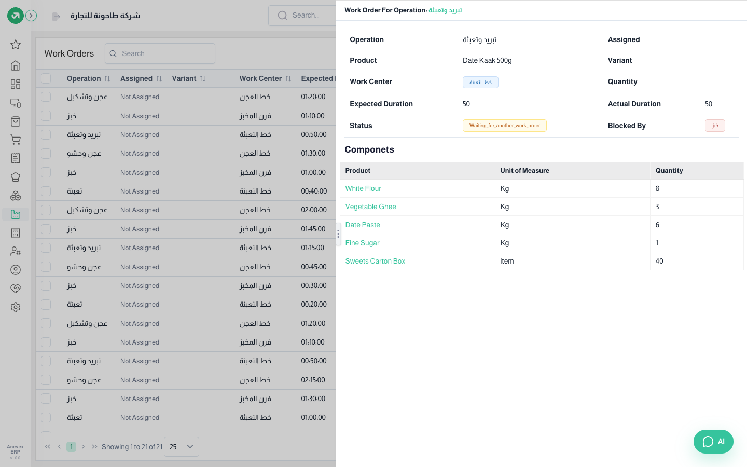Viewport: 747px width, 467px height.
Task: Open the favorites star in the sidebar
Action: click(16, 45)
